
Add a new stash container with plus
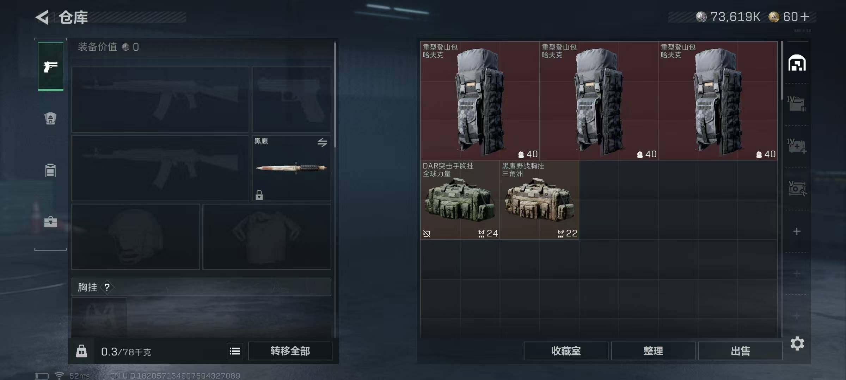point(797,231)
